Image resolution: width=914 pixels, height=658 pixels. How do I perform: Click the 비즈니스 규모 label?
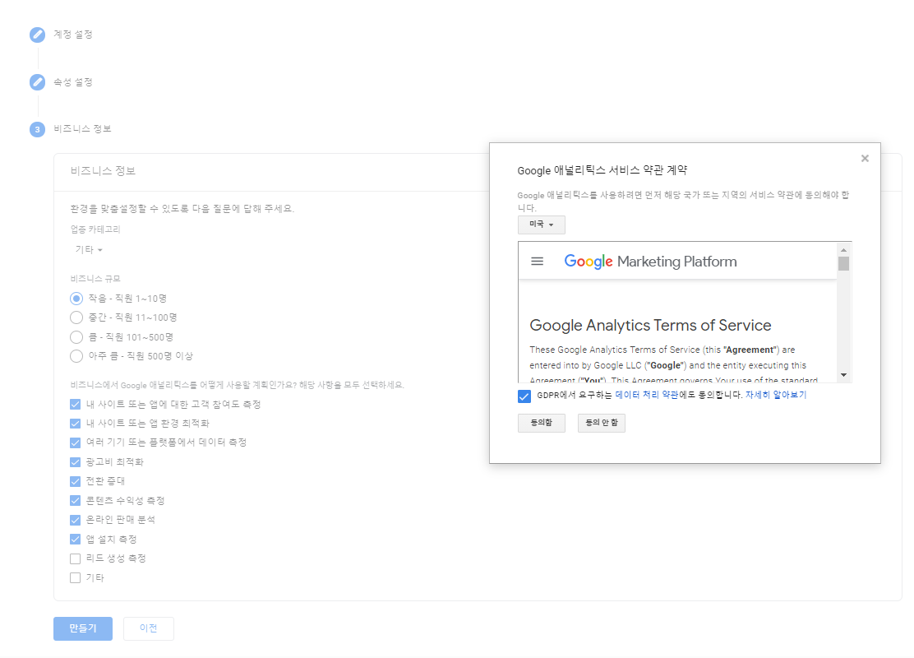[x=95, y=279]
